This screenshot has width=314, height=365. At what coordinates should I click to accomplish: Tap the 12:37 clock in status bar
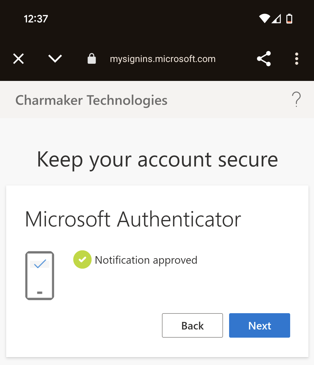click(x=36, y=19)
